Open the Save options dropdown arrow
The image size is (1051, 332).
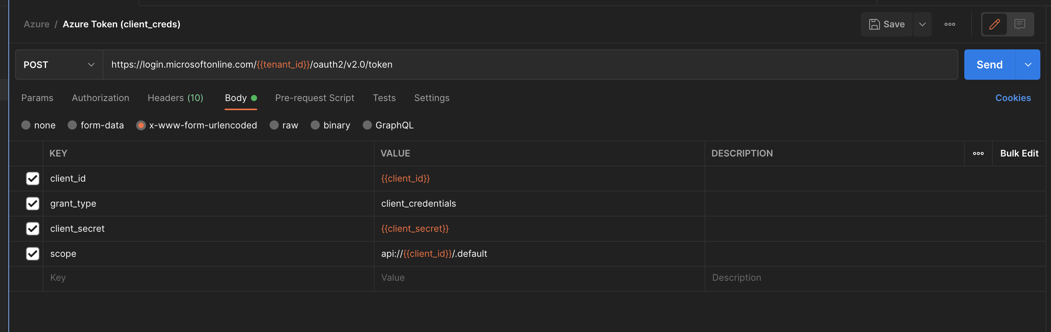[x=922, y=24]
